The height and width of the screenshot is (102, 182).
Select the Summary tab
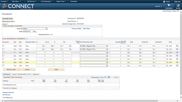[x=7, y=74]
